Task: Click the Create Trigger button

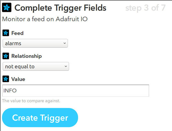Action: click(40, 118)
